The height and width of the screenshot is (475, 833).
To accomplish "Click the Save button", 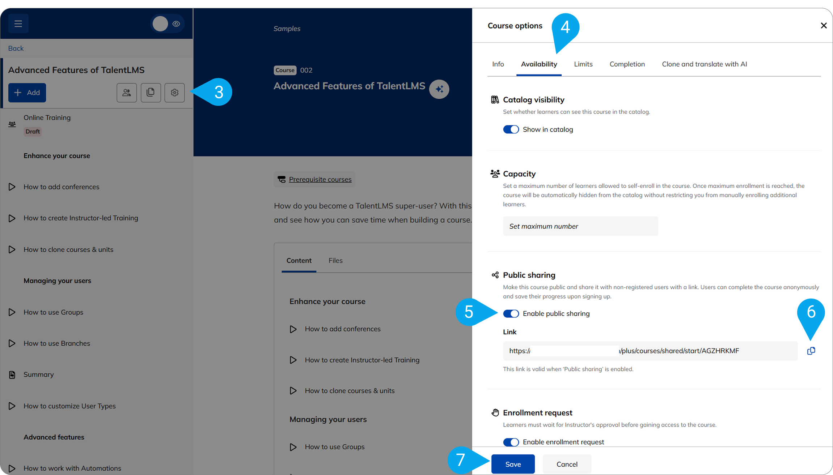I will (x=513, y=464).
